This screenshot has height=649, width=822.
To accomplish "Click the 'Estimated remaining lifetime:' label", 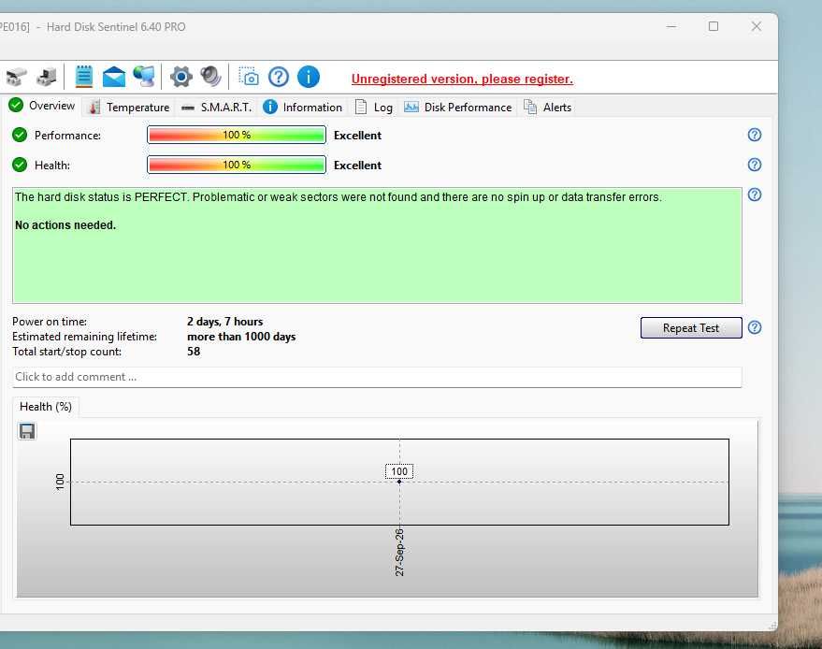I will pyautogui.click(x=84, y=337).
